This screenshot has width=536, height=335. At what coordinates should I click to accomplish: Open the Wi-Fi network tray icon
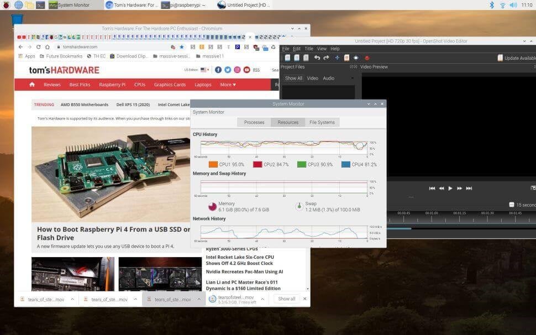tap(502, 5)
